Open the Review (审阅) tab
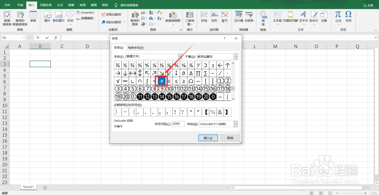 (x=82, y=5)
